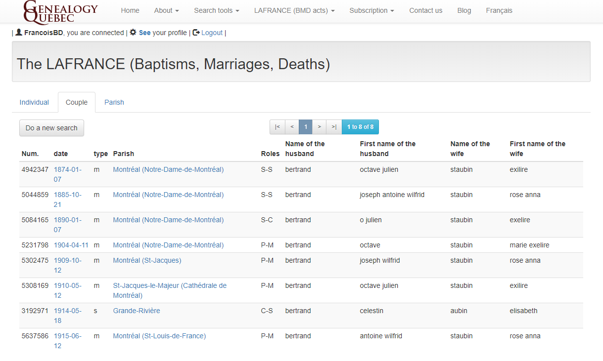Switch language to Français
This screenshot has width=603, height=361.
click(499, 10)
